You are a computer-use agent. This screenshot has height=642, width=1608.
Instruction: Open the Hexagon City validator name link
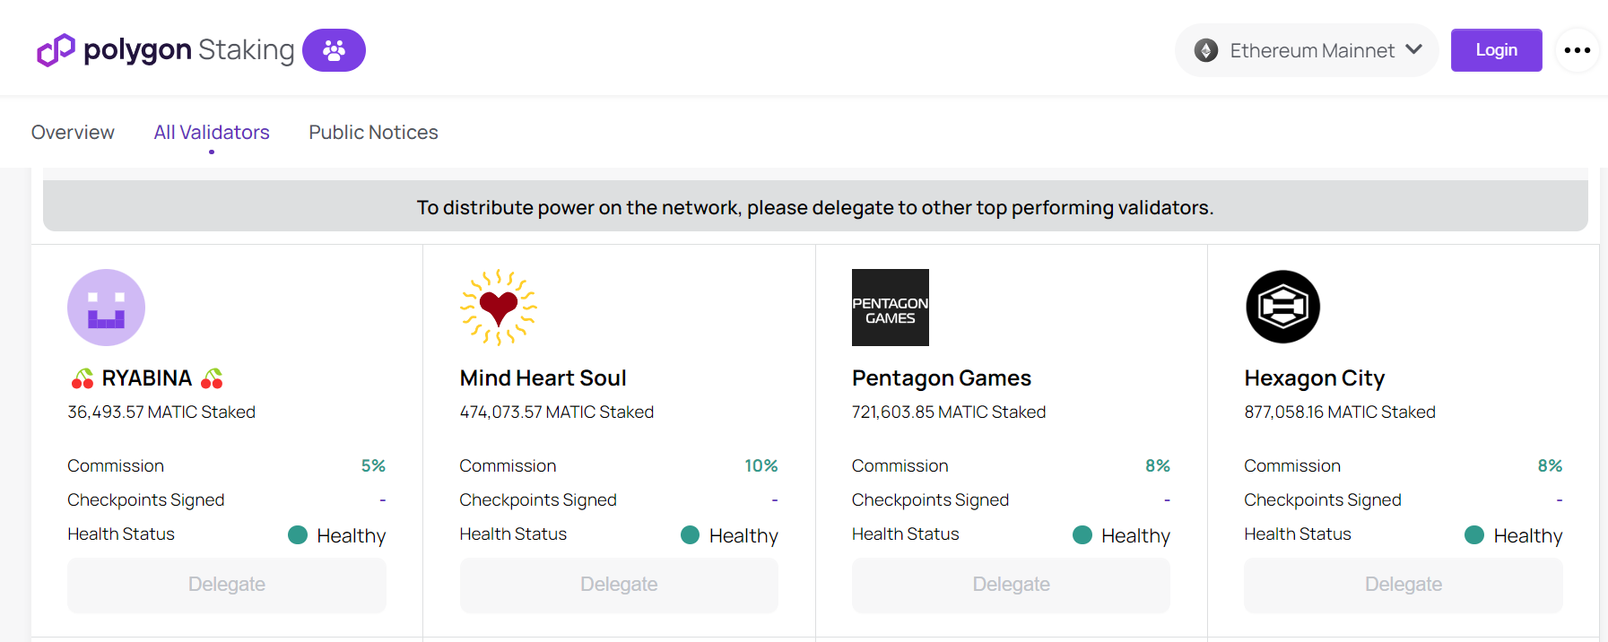[x=1314, y=378]
